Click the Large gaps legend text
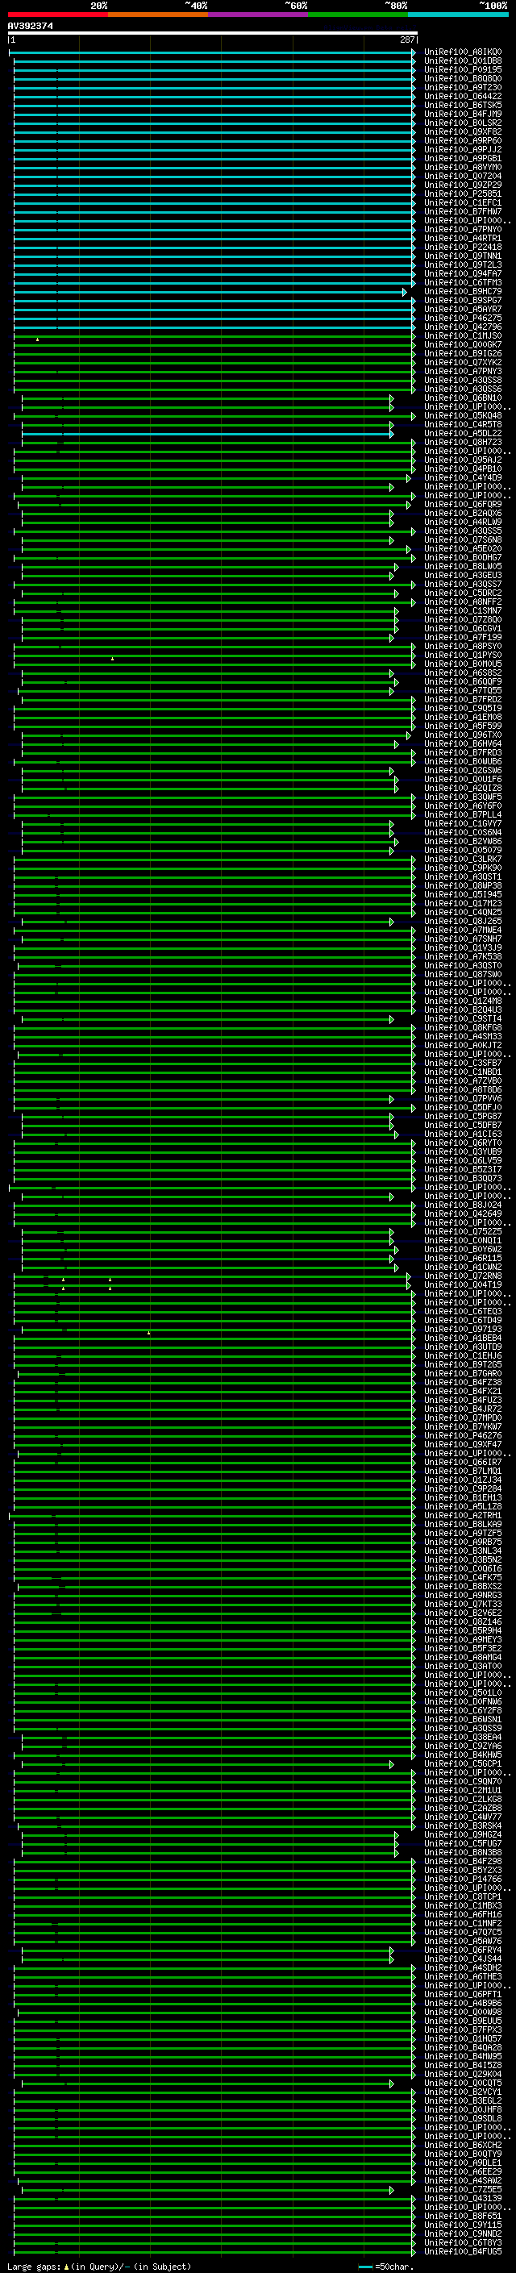Screen dimensions: 516x2273 [99, 2266]
